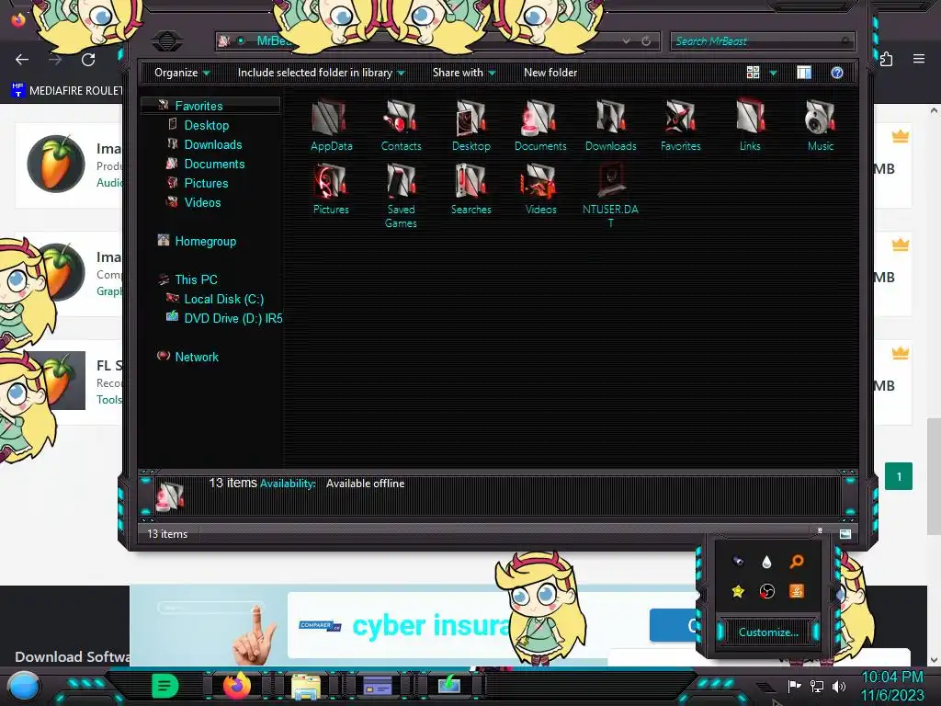This screenshot has width=941, height=706.
Task: Click MEDIAFIRE ROULETTE bookmark
Action: 66,91
